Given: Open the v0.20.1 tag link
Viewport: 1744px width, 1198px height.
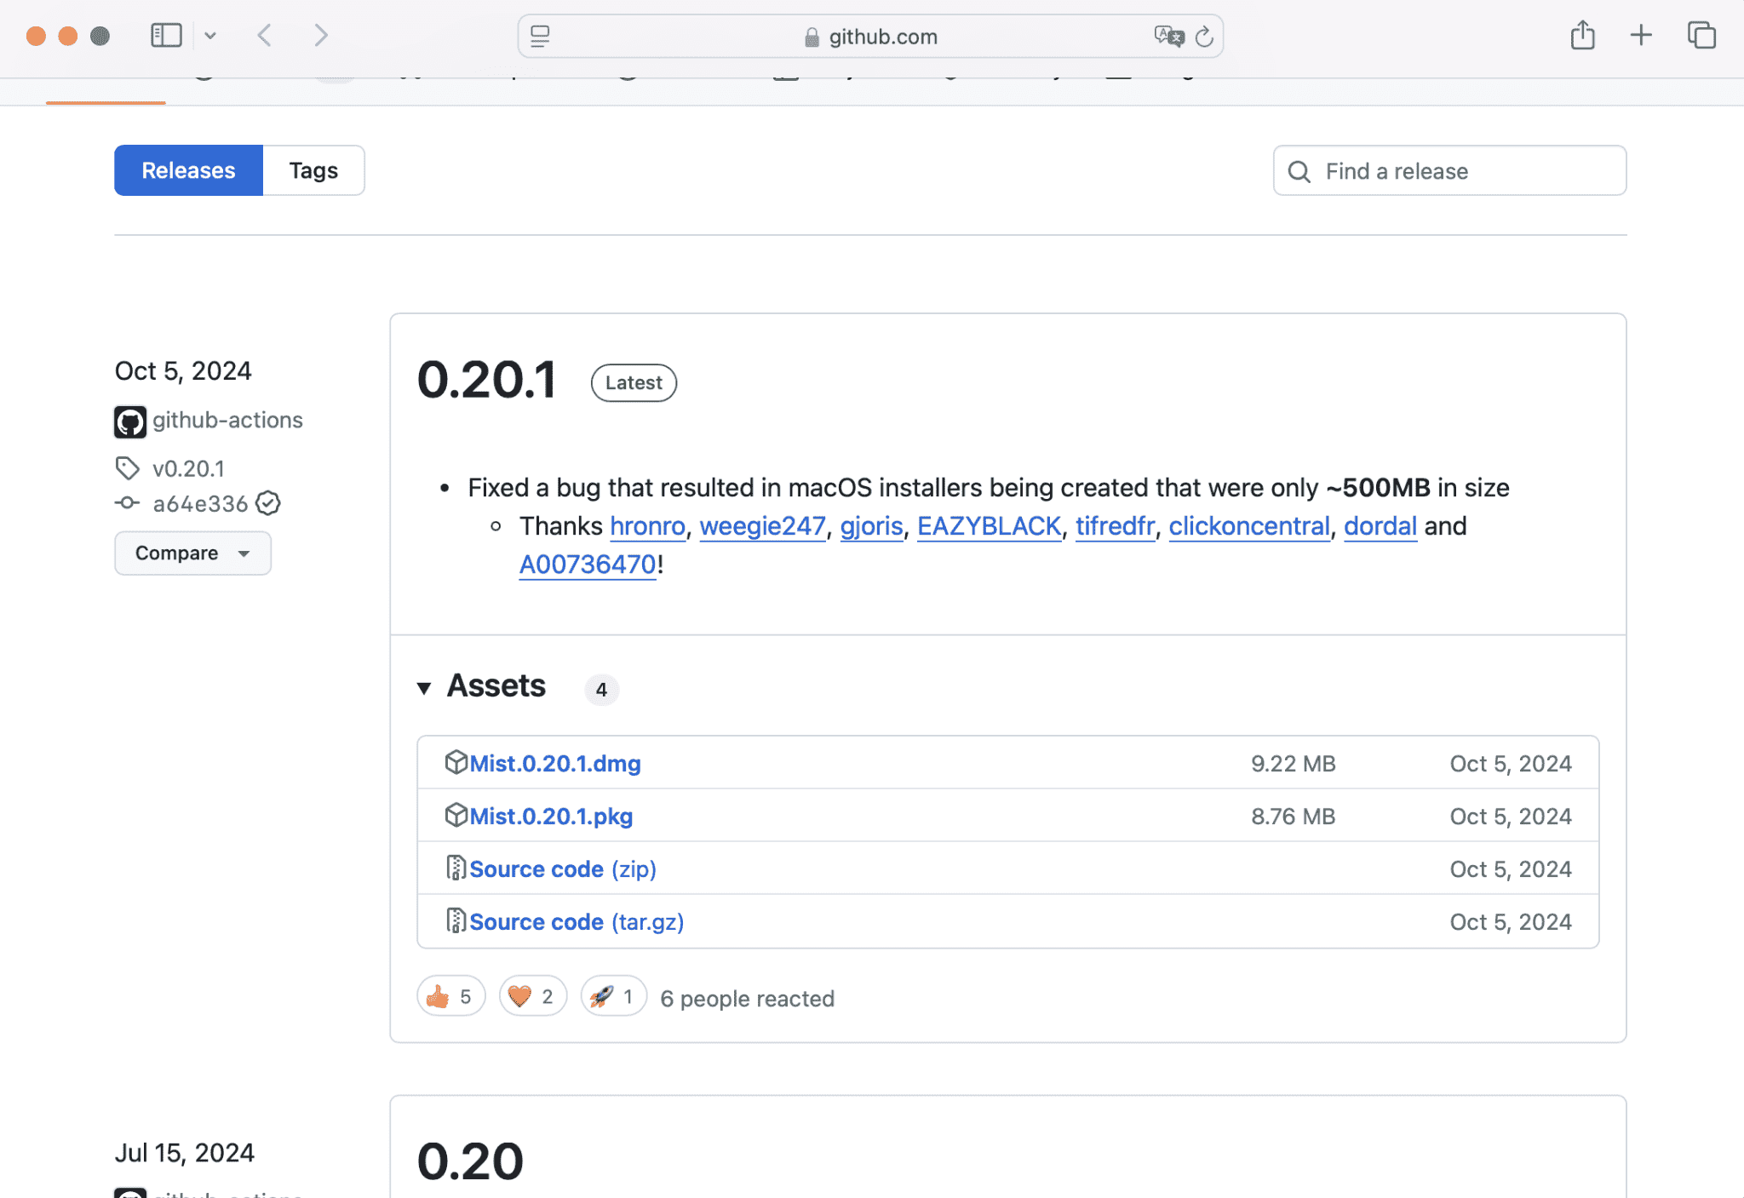Looking at the screenshot, I should pos(188,468).
